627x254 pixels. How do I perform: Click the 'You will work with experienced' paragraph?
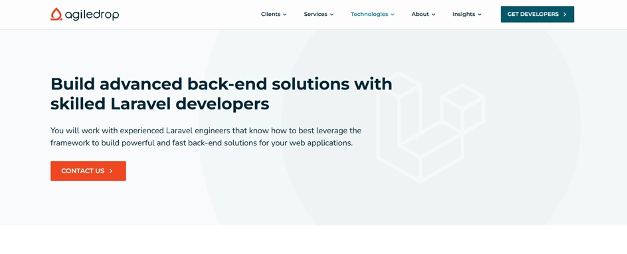(x=206, y=137)
